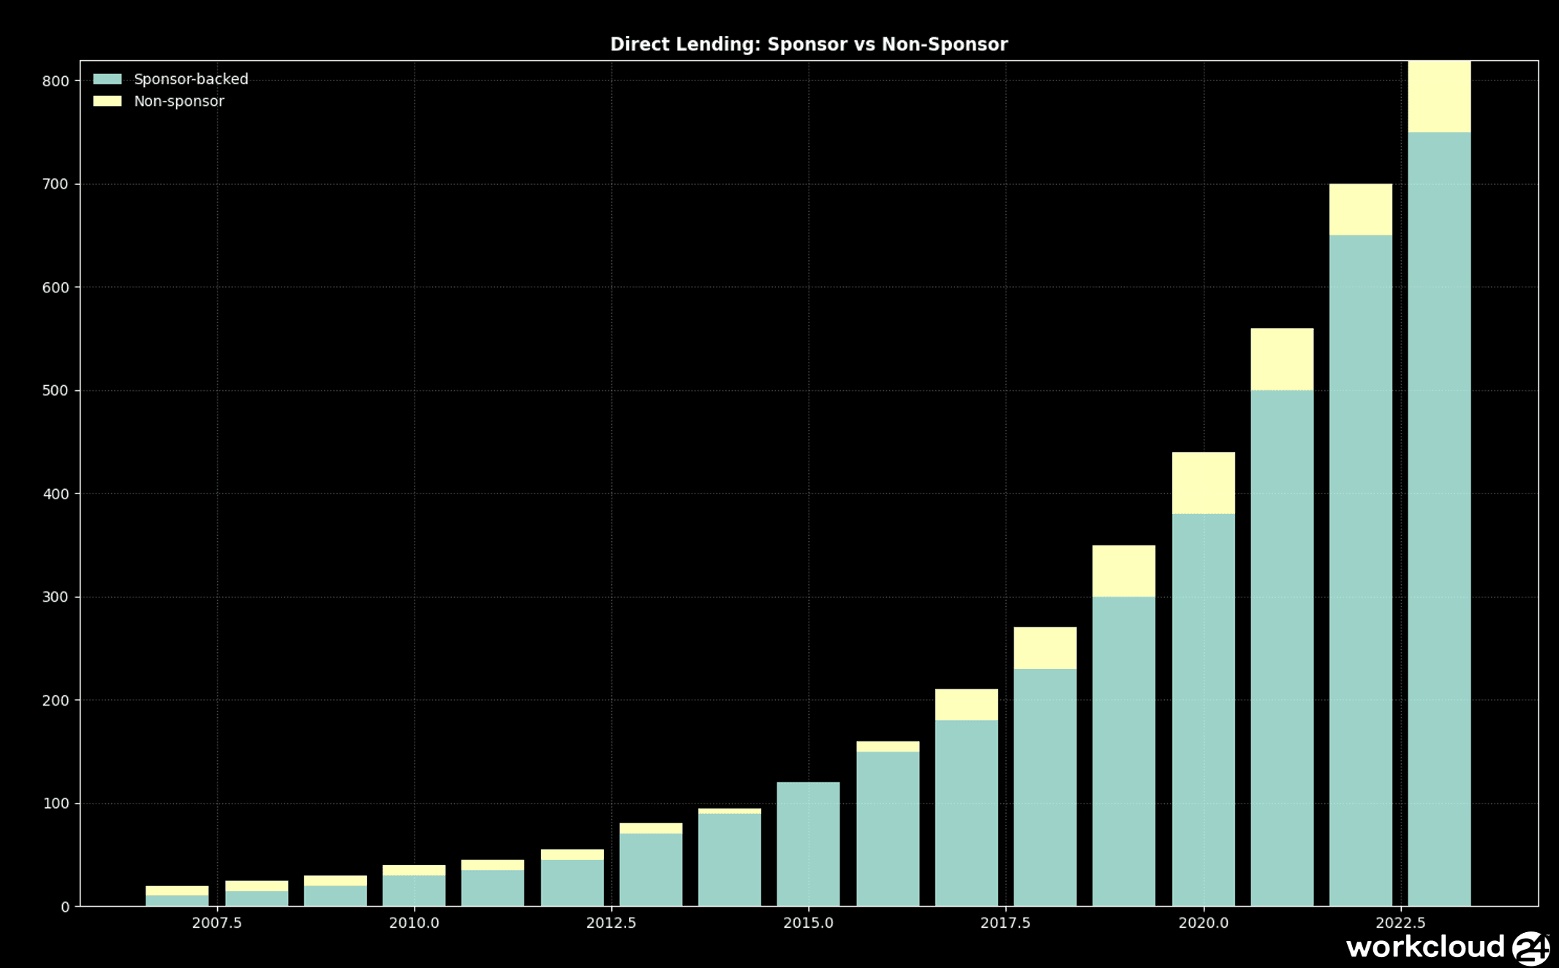Click the teal segment of the 2023 bar
1559x968 pixels.
1439,519
